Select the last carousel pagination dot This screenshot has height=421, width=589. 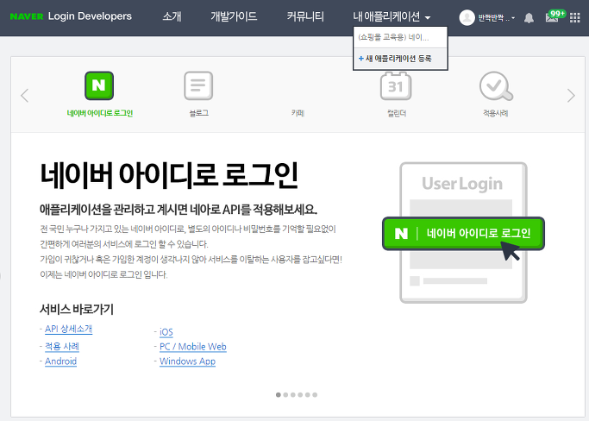coord(315,395)
